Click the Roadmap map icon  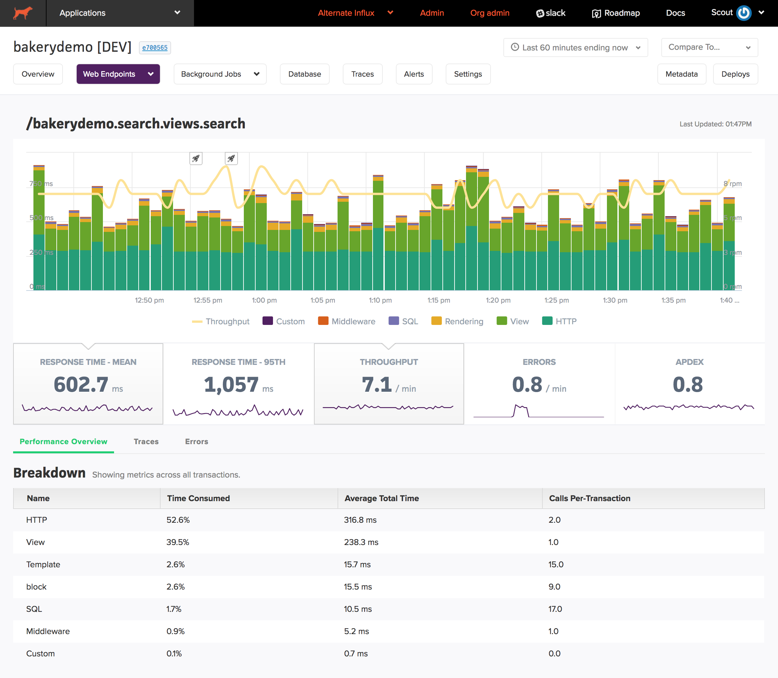pyautogui.click(x=596, y=14)
